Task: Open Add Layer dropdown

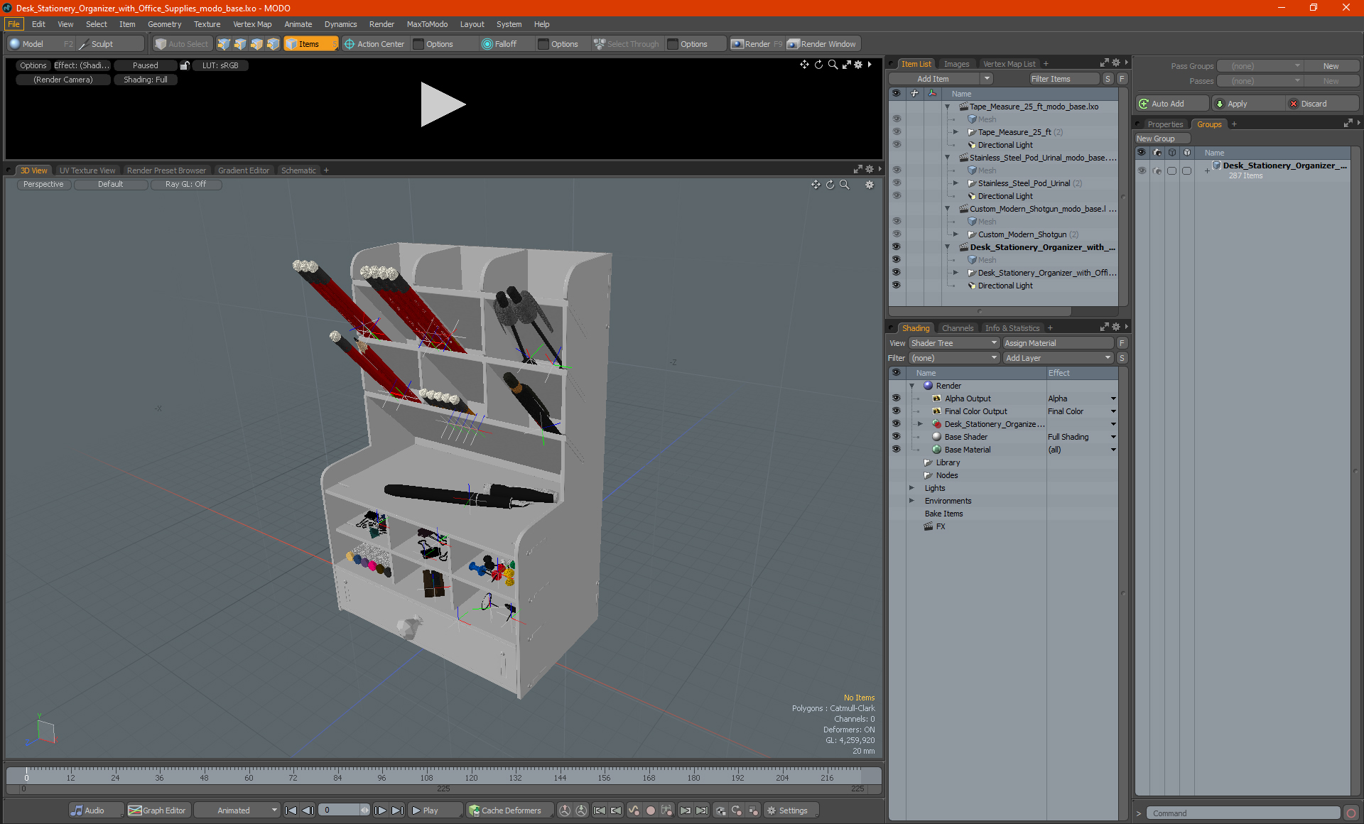Action: click(1058, 358)
